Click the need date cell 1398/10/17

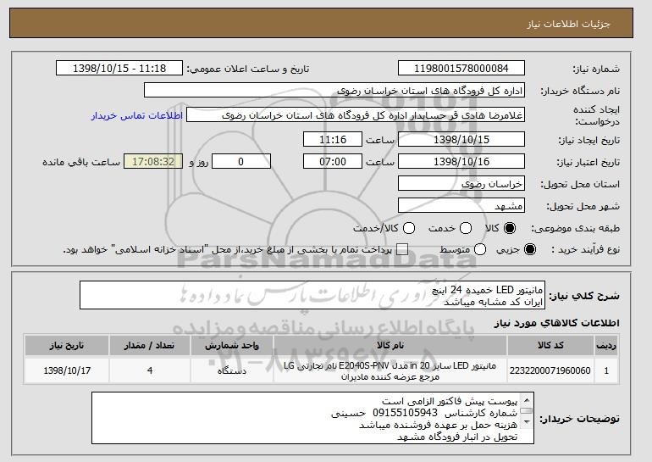coord(67,370)
